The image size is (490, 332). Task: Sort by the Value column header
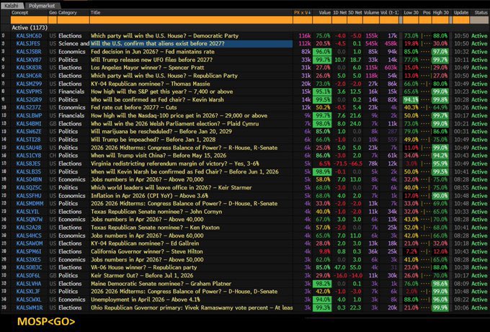324,12
